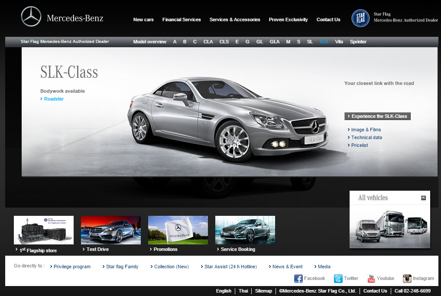Select the E class model tab
The image size is (441, 296).
(237, 42)
